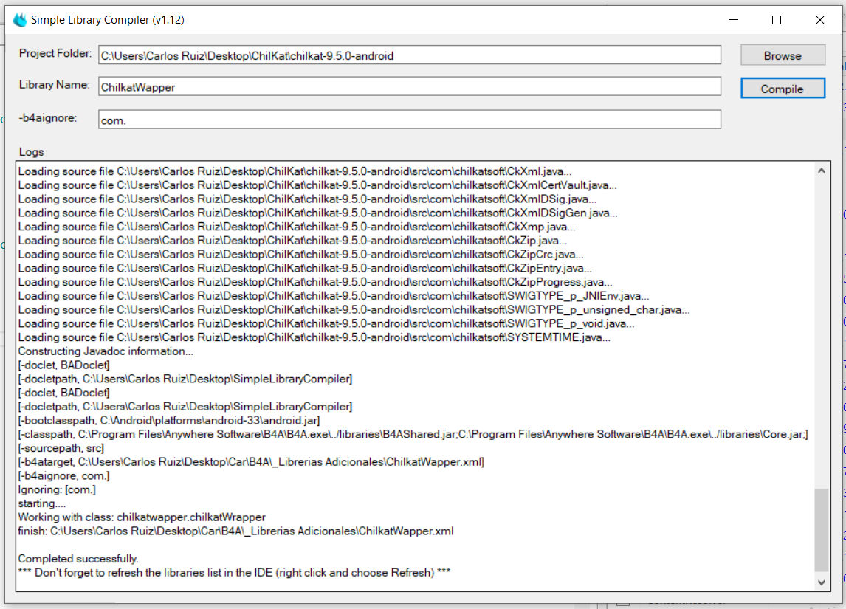Click the '-b4aignore:' label
The height and width of the screenshot is (609, 846).
48,118
